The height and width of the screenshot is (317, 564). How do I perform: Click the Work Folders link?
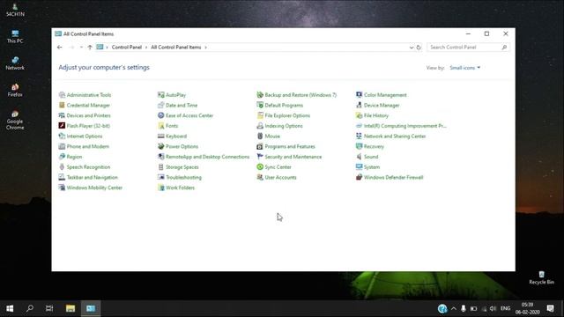(x=180, y=188)
